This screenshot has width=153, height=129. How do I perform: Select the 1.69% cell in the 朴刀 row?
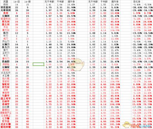[71, 36]
